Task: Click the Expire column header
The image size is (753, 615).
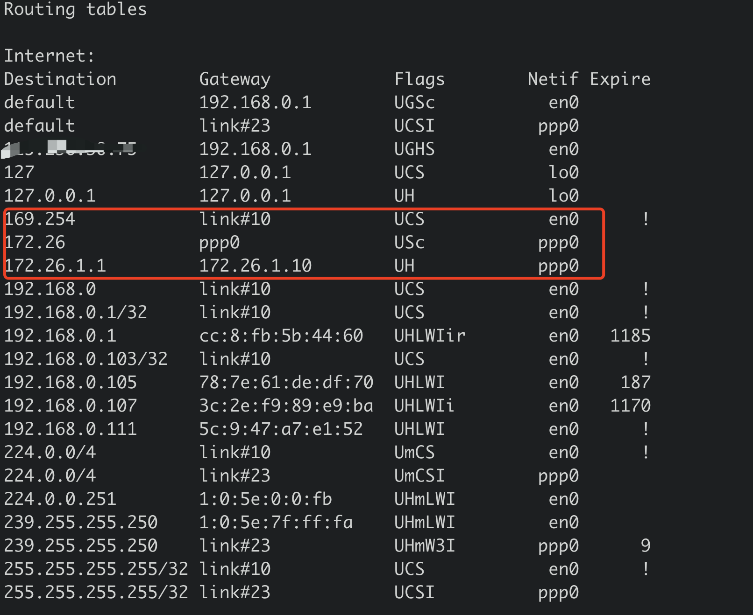Action: (x=620, y=79)
